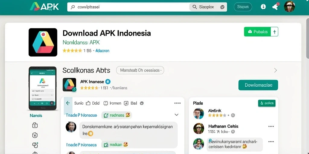Click the star rating under Download APK Indonesia

point(72,51)
